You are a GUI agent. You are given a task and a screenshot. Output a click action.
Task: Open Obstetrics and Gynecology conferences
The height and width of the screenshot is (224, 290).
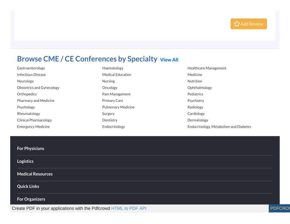[38, 88]
